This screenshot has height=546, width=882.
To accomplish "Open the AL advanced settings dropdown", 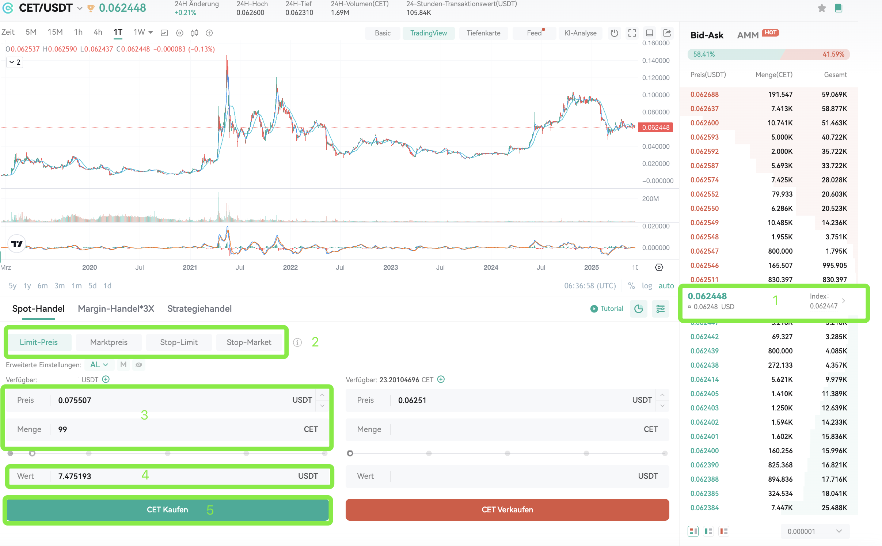I will point(99,365).
